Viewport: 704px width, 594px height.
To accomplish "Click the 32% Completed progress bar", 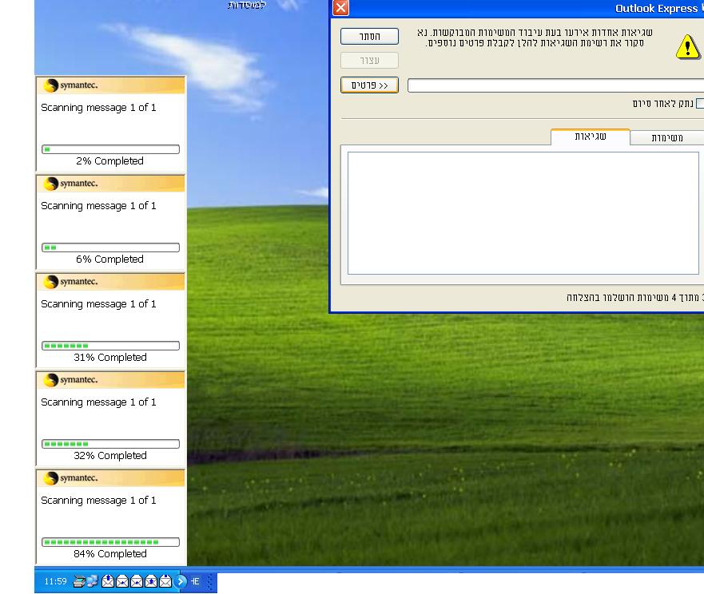I will pyautogui.click(x=110, y=444).
